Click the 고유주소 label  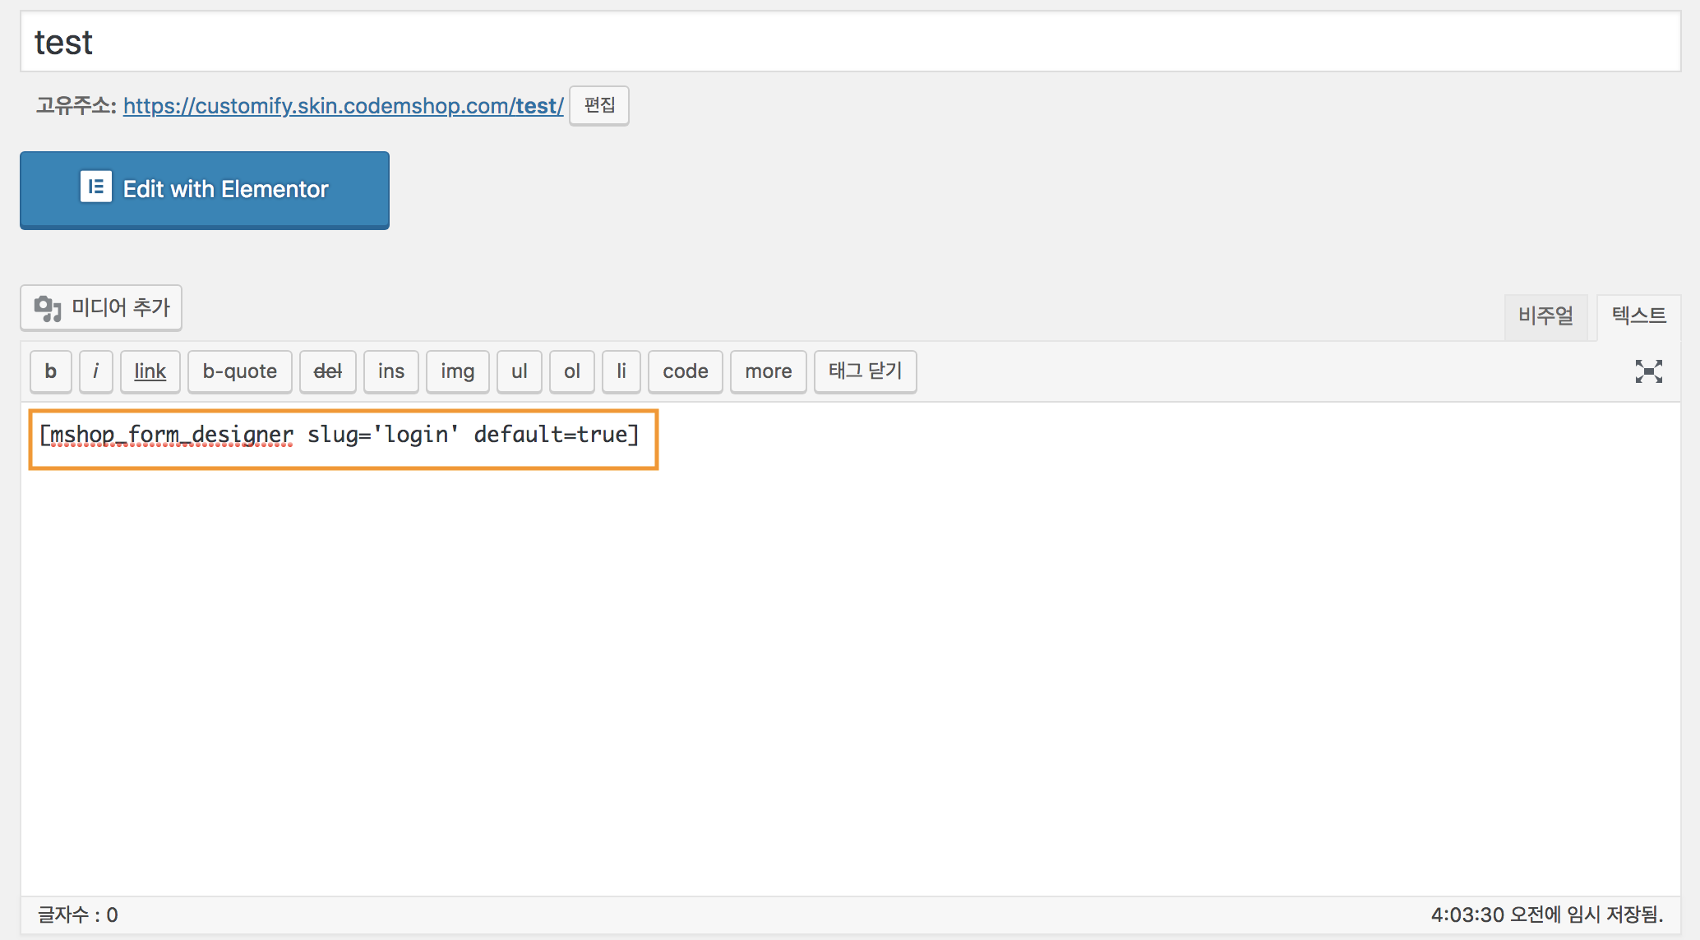pos(76,106)
